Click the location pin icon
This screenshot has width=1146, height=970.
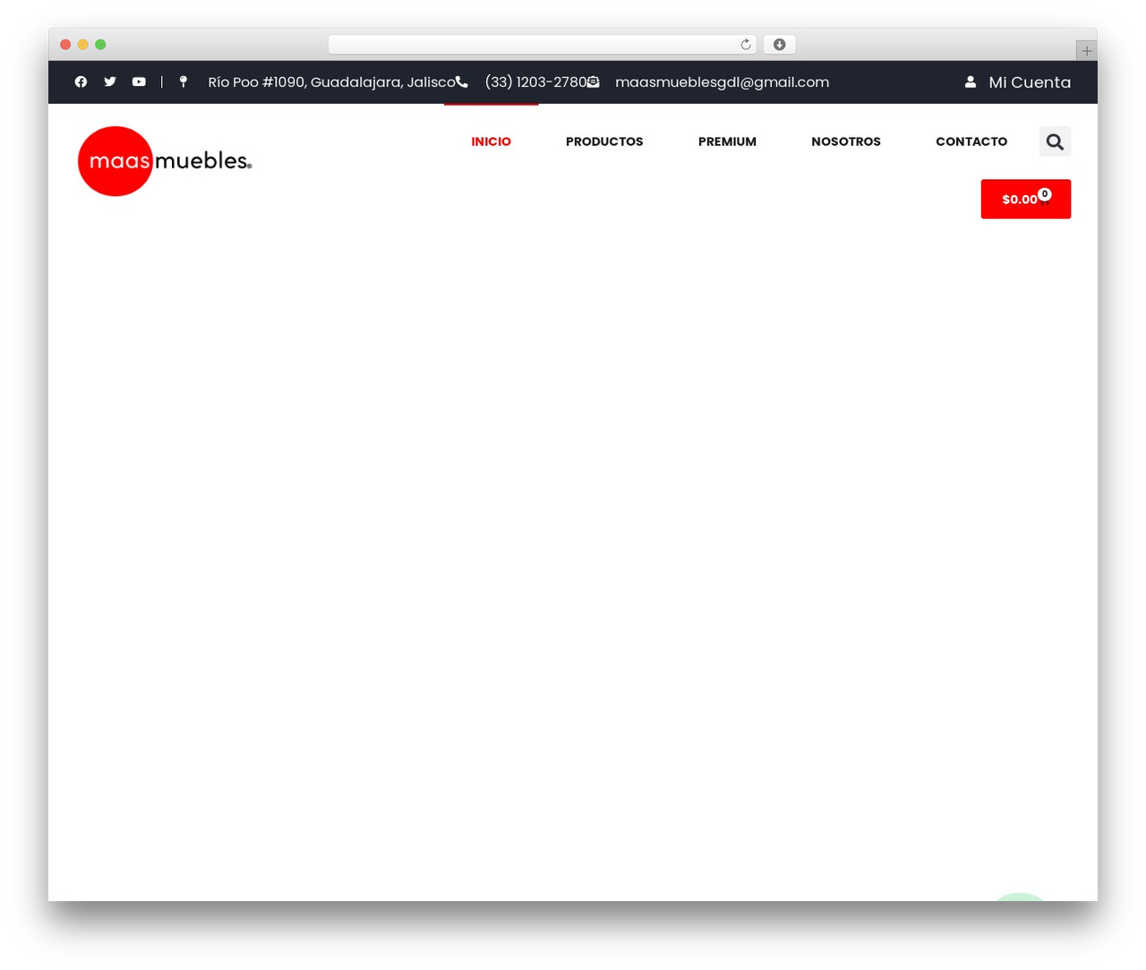184,81
